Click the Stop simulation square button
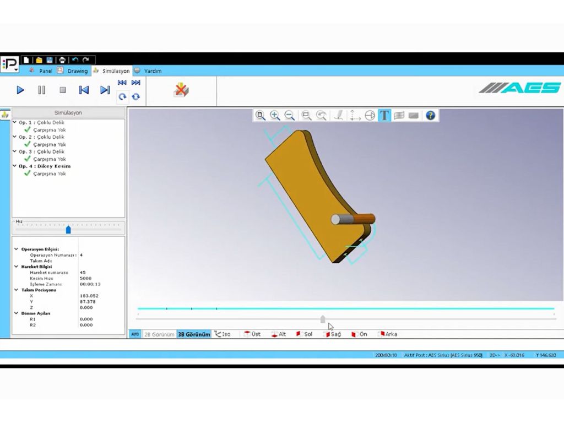This screenshot has width=564, height=423. pos(63,90)
